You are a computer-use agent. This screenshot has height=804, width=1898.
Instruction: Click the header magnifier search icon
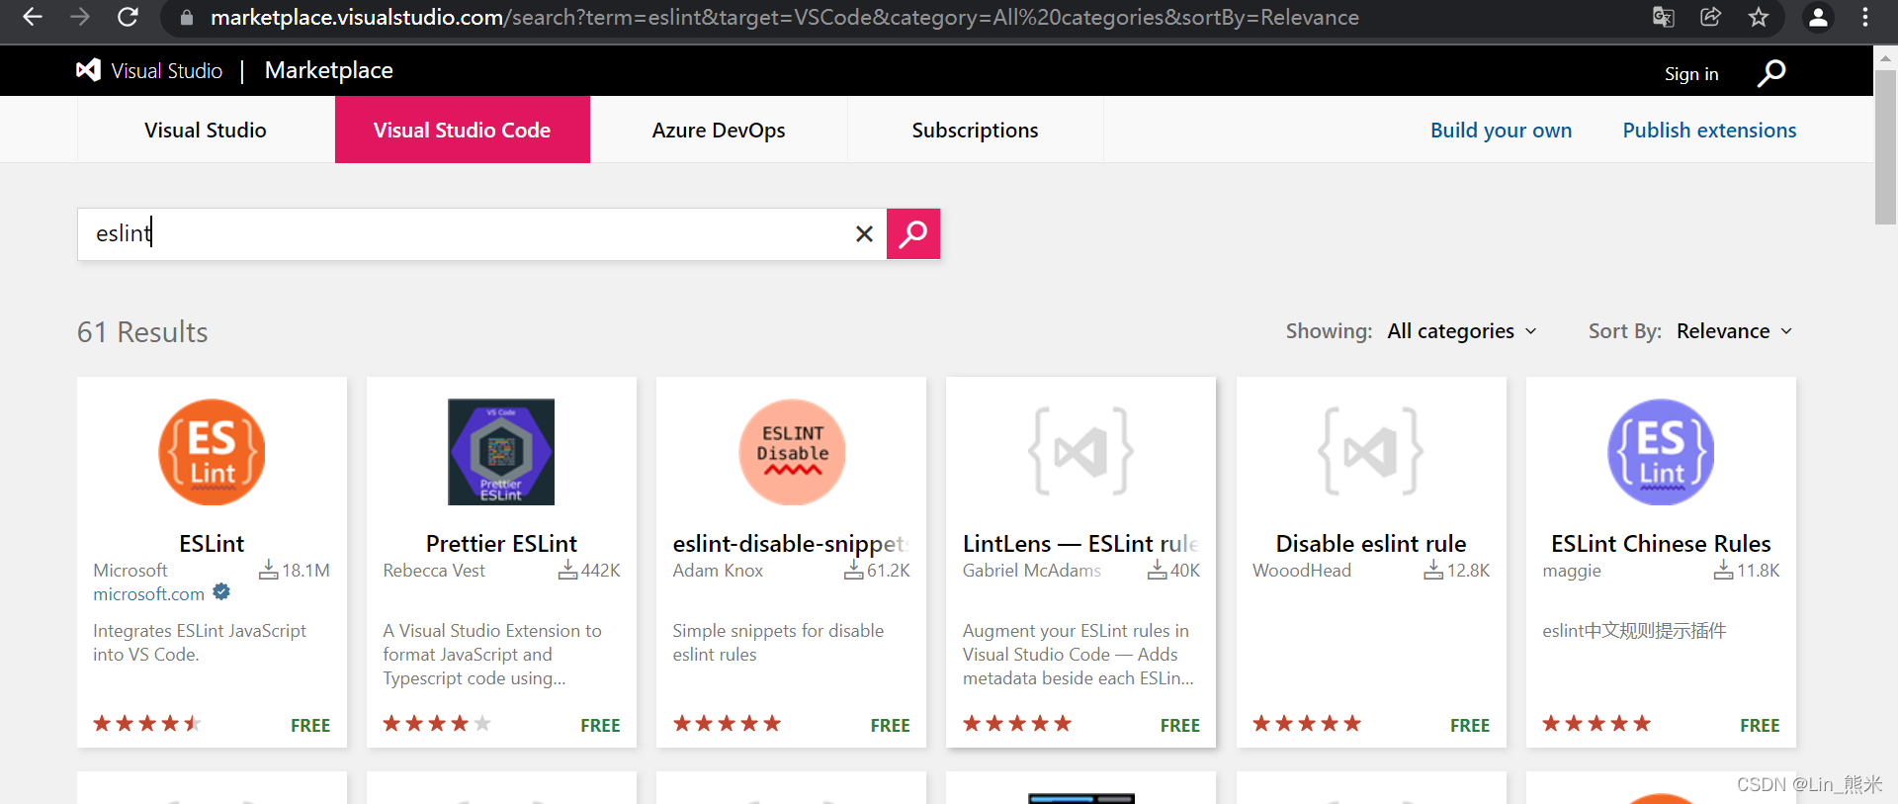click(1771, 72)
